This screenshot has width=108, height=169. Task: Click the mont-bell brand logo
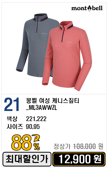(87, 8)
